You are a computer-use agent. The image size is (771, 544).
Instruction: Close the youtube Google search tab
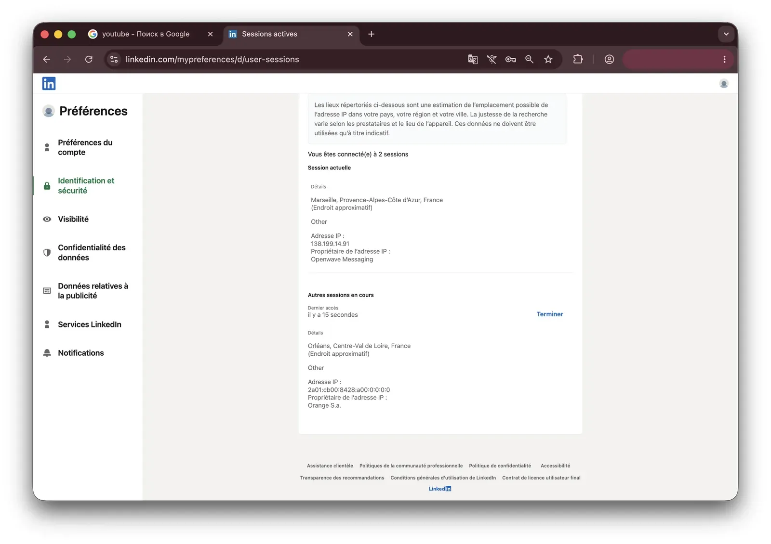pyautogui.click(x=210, y=34)
